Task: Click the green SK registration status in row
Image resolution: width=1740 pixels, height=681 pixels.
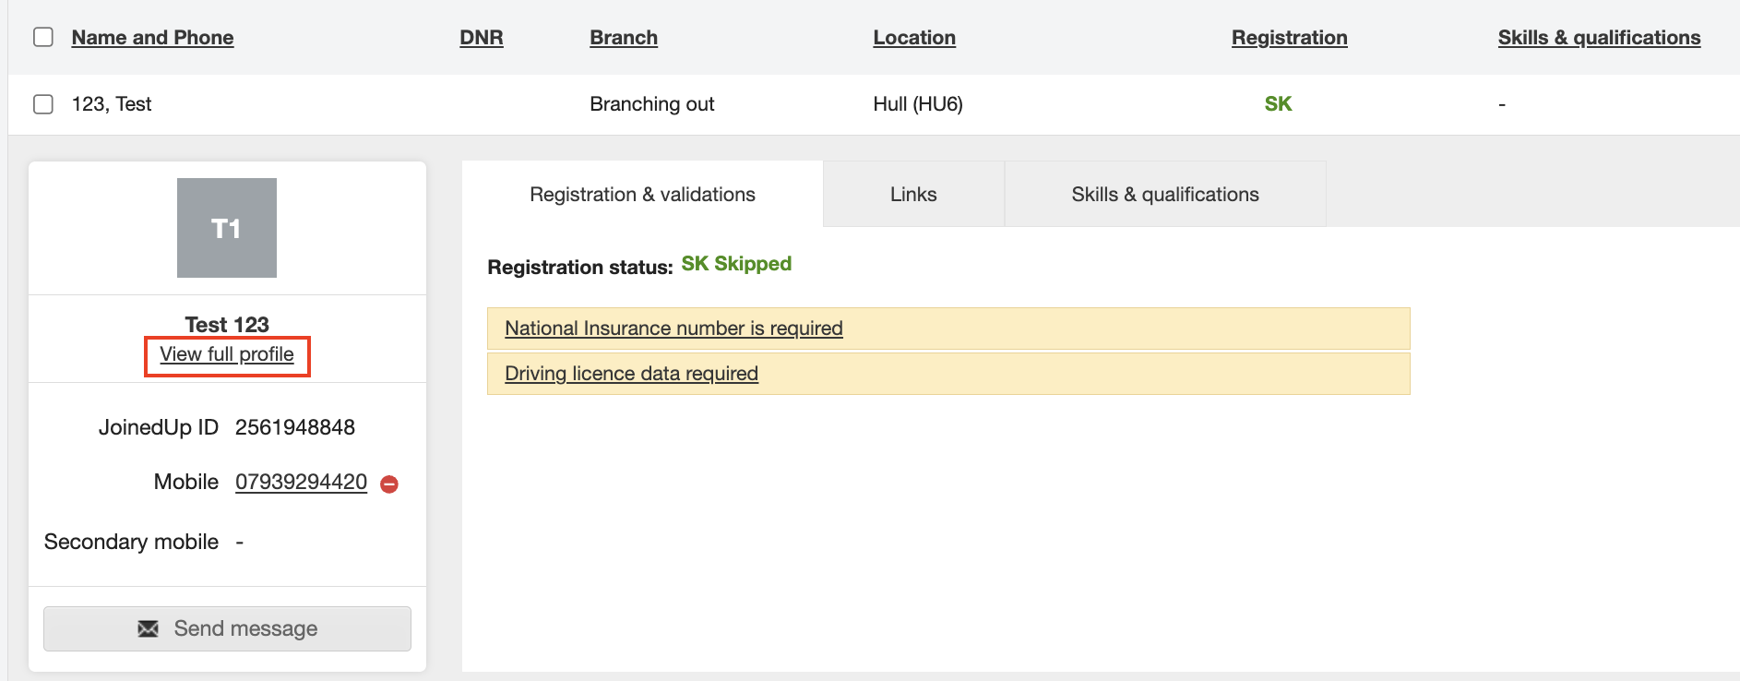Action: pos(1278,104)
